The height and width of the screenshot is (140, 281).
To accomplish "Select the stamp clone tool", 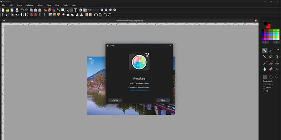I will [277, 63].
